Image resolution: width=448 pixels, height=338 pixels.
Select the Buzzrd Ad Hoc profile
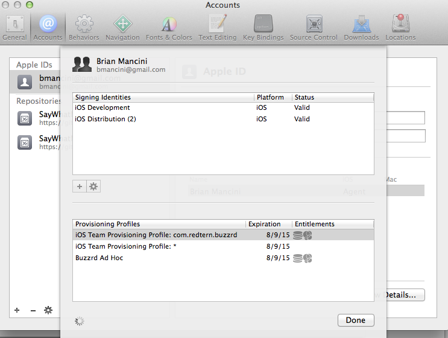(223, 258)
